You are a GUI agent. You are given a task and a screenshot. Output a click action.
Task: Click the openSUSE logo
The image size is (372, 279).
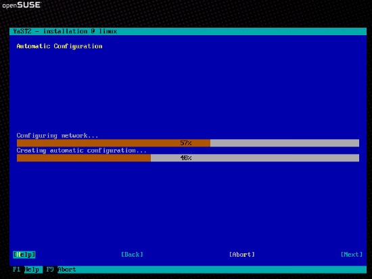[22, 5]
